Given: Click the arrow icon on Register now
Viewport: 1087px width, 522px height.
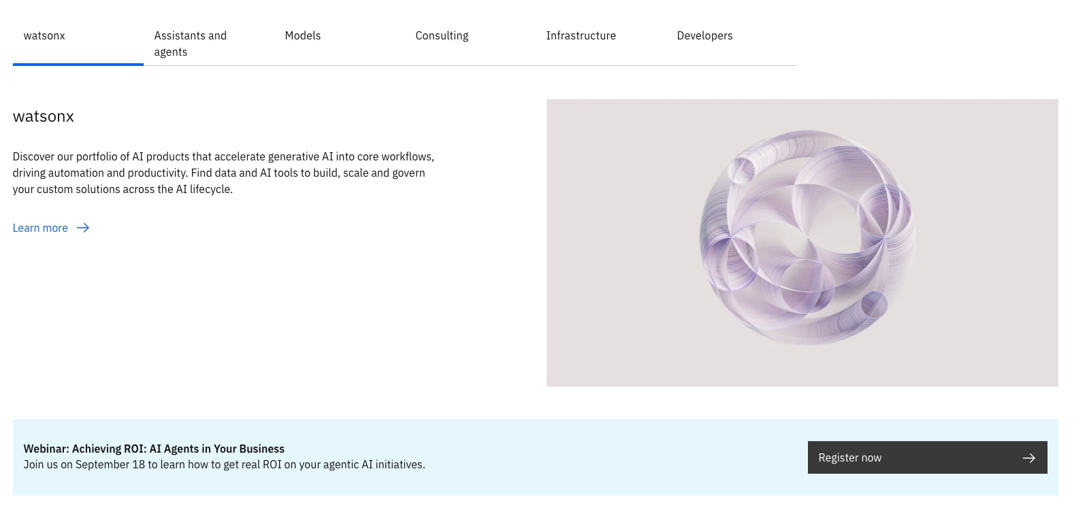Looking at the screenshot, I should [x=1029, y=458].
